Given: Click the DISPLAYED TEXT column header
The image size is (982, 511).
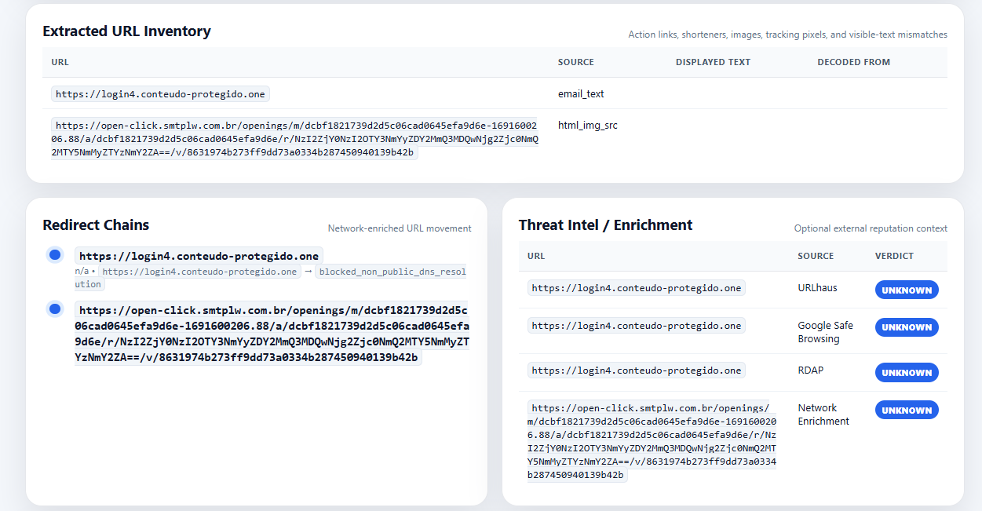Looking at the screenshot, I should tap(713, 62).
